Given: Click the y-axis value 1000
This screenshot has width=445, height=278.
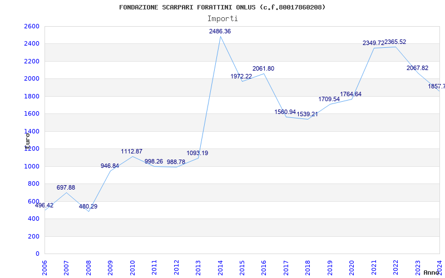Looking at the screenshot, I should [x=32, y=166].
